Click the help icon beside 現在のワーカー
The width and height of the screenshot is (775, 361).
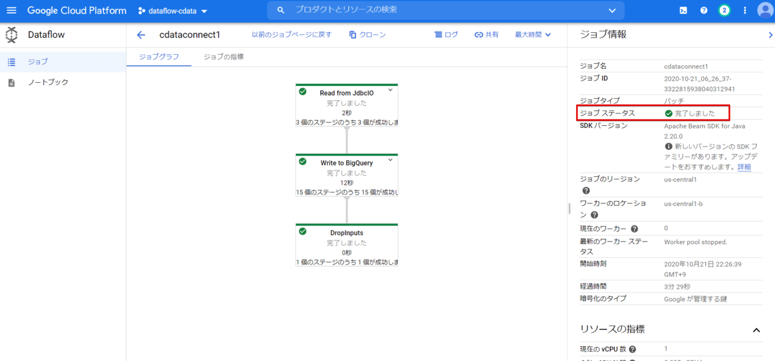click(x=634, y=229)
